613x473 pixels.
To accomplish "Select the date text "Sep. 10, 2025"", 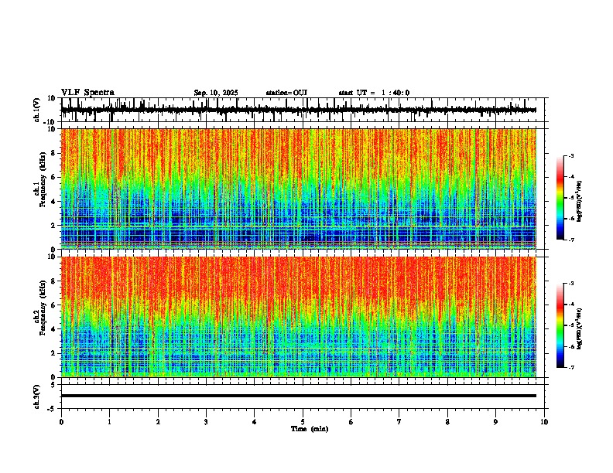I will point(216,93).
